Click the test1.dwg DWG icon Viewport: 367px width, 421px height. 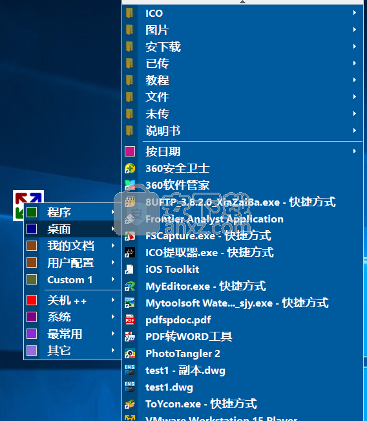click(x=130, y=387)
